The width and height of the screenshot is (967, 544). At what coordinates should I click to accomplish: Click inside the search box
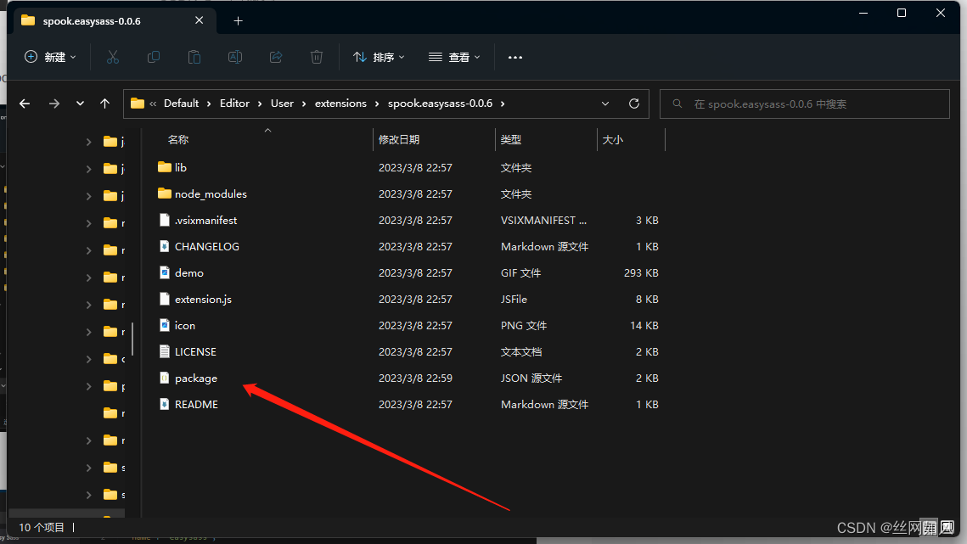804,104
